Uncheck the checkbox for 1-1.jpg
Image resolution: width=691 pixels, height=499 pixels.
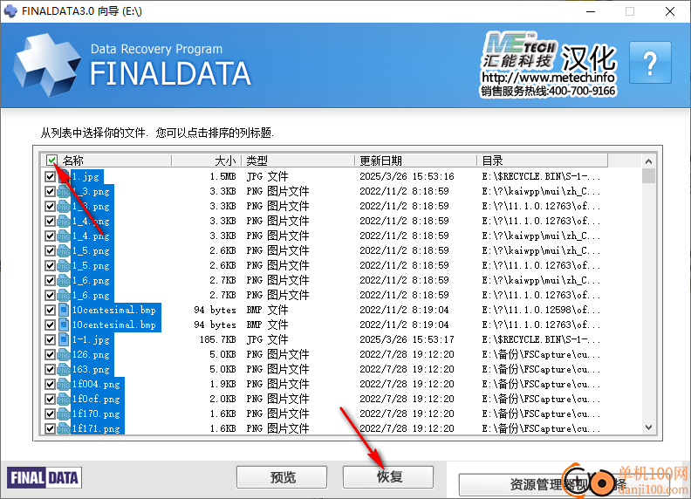[x=50, y=340]
